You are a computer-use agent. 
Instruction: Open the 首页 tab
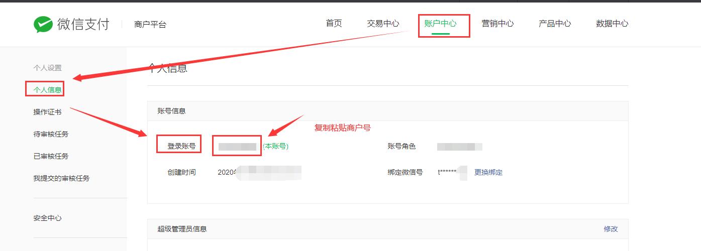coord(334,24)
